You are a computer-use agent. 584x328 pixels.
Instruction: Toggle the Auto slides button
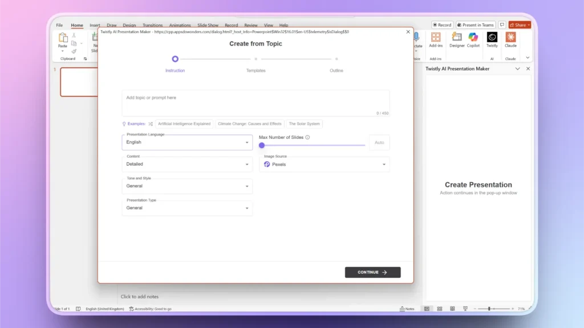[379, 142]
